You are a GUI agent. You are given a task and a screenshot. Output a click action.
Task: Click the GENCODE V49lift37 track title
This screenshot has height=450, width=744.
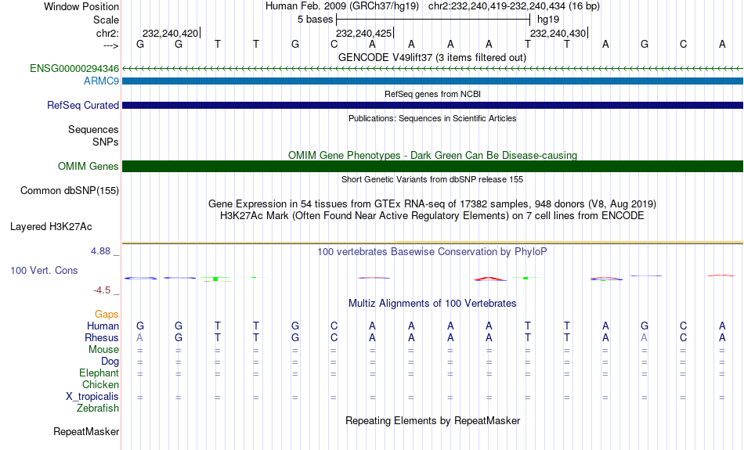pos(432,57)
